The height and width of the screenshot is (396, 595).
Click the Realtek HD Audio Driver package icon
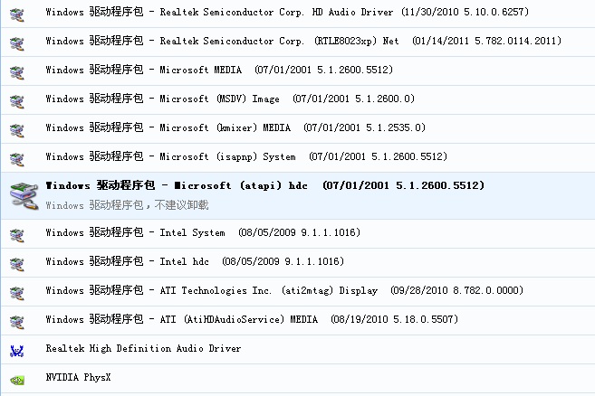[x=16, y=14]
